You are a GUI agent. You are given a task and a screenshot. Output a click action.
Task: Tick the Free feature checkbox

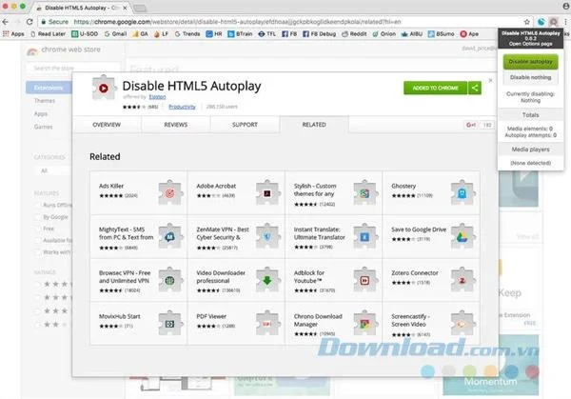pyautogui.click(x=37, y=229)
